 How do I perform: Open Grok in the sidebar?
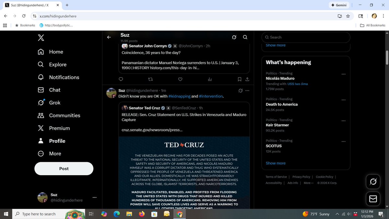pos(49,103)
